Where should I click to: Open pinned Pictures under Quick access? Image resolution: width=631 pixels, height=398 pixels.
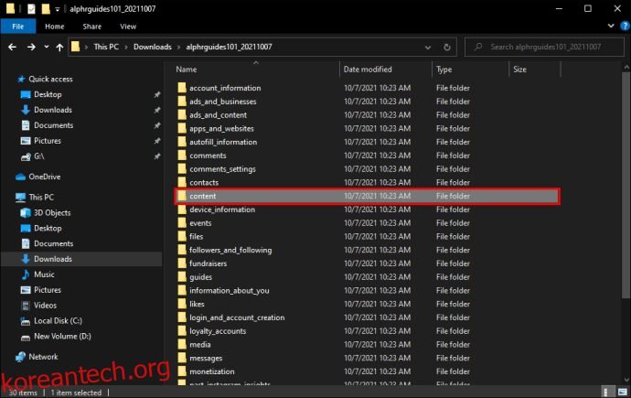tap(48, 141)
